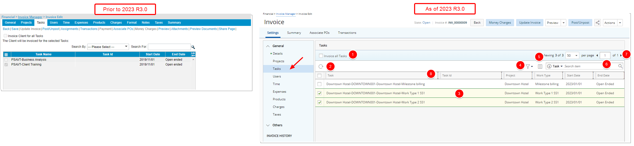Toggle Invoice all Tasks checkbox
The height and width of the screenshot is (146, 634).
tap(321, 56)
